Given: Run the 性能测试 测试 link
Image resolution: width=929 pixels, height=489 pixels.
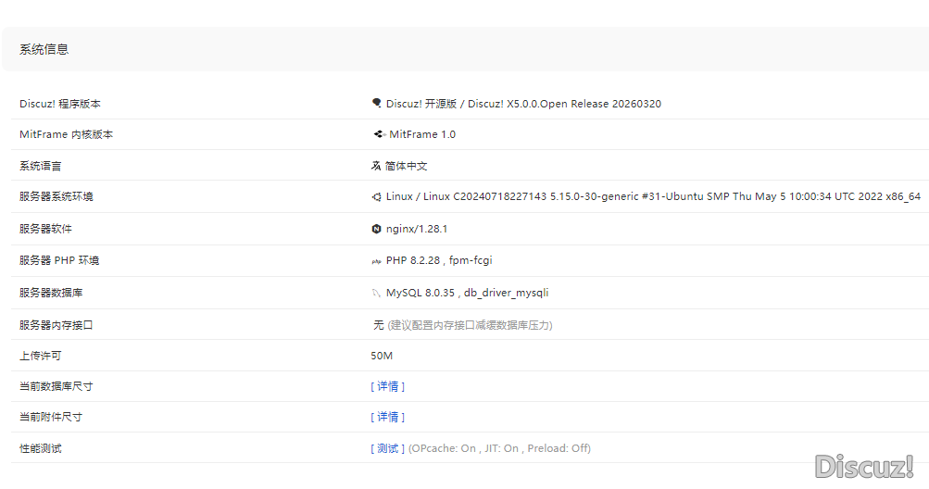Looking at the screenshot, I should (x=388, y=448).
